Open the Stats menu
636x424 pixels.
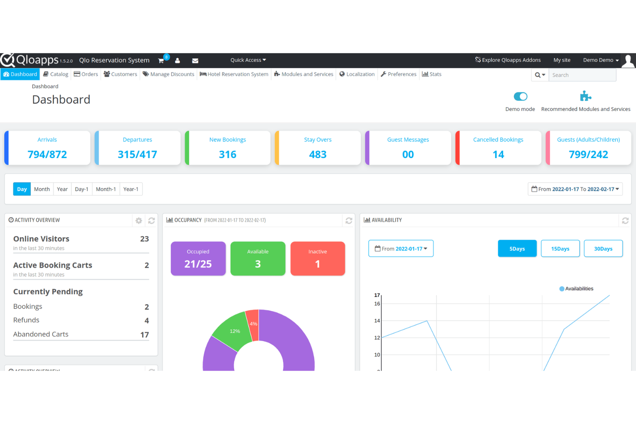432,74
